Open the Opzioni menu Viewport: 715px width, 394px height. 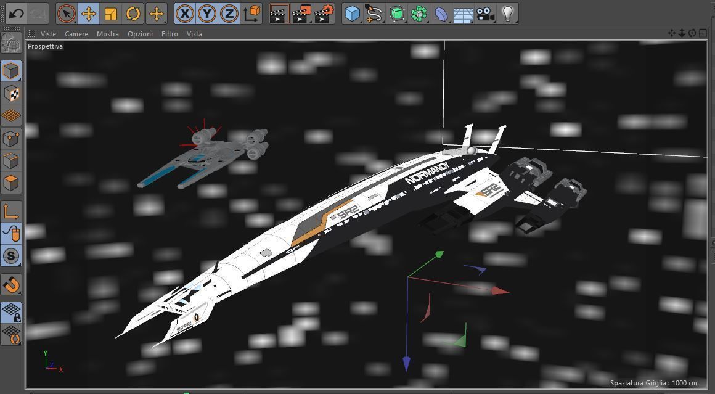[x=140, y=34]
